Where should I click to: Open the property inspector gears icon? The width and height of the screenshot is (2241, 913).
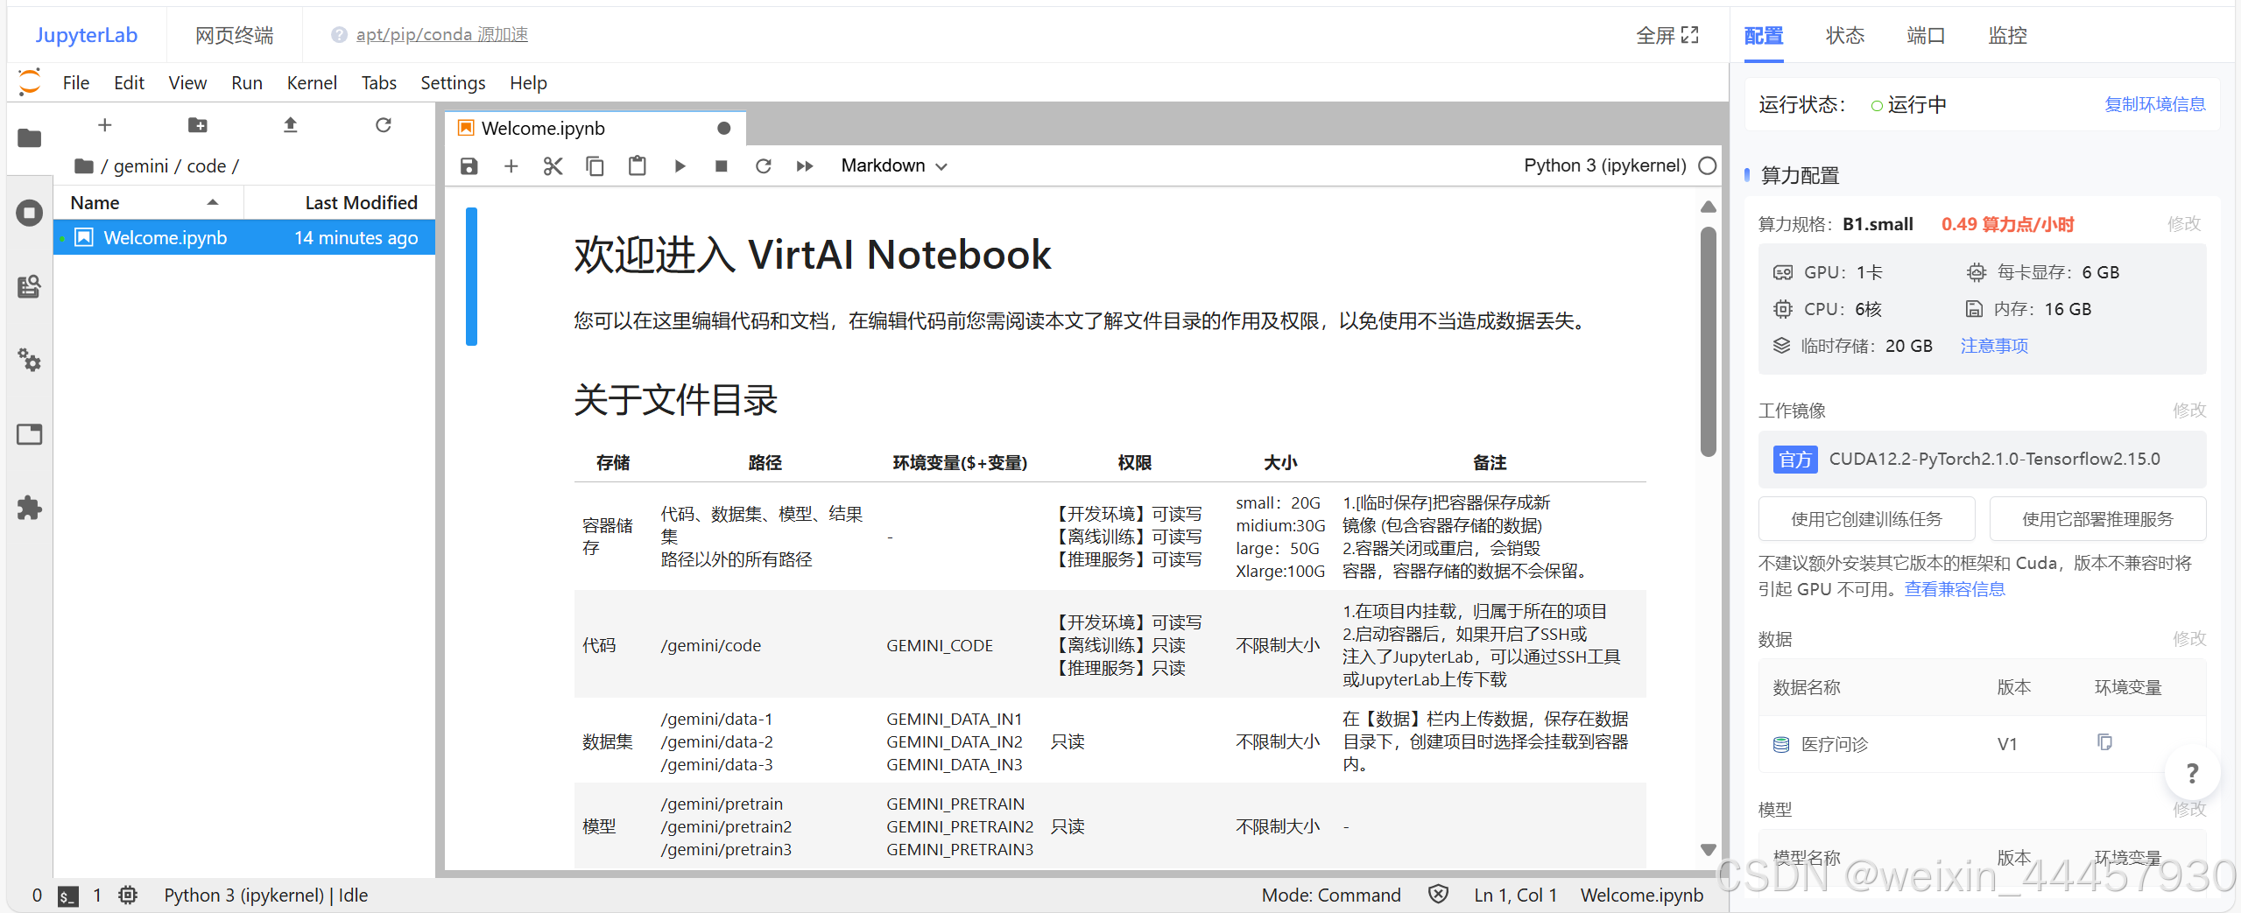click(30, 360)
